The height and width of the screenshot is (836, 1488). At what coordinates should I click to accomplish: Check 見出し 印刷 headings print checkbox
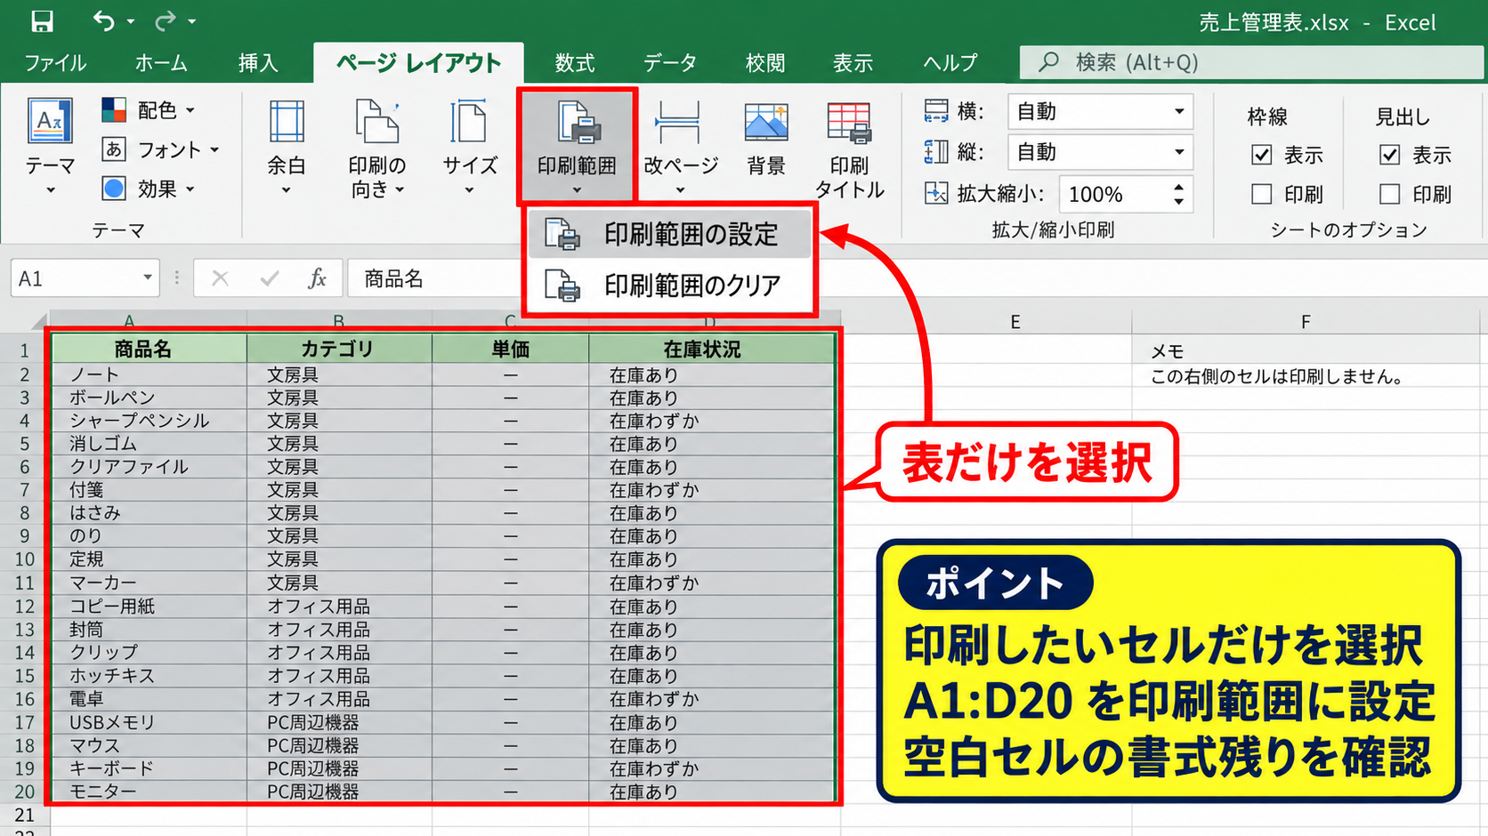pyautogui.click(x=1389, y=194)
